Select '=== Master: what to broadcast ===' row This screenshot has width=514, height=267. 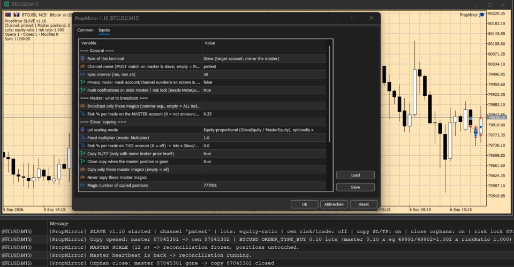(x=202, y=98)
